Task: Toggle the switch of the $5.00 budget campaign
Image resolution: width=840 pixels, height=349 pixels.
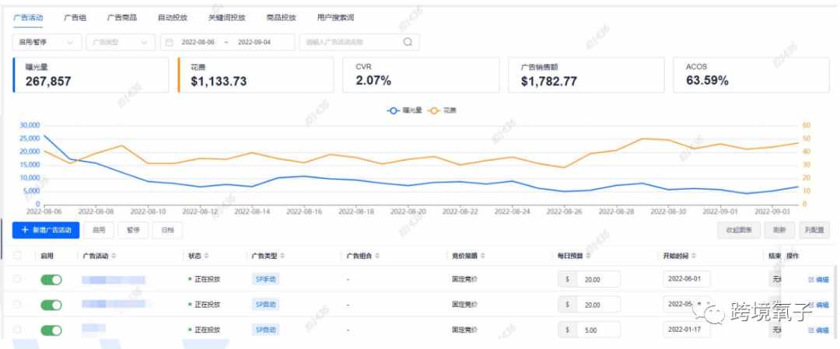Action: (x=51, y=330)
